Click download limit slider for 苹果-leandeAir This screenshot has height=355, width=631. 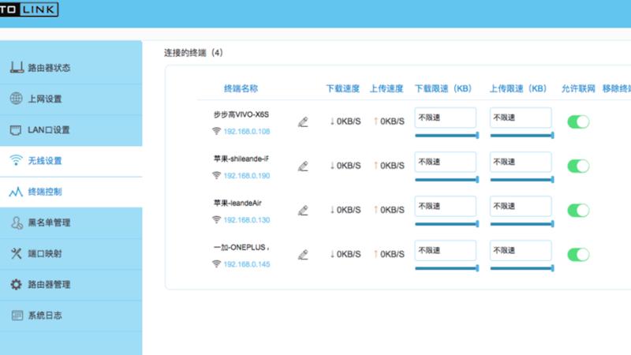[446, 224]
